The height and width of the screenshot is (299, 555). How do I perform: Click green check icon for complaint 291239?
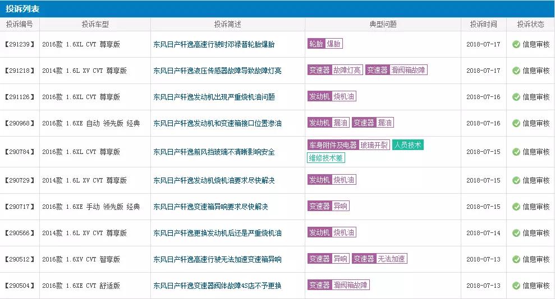click(x=516, y=44)
